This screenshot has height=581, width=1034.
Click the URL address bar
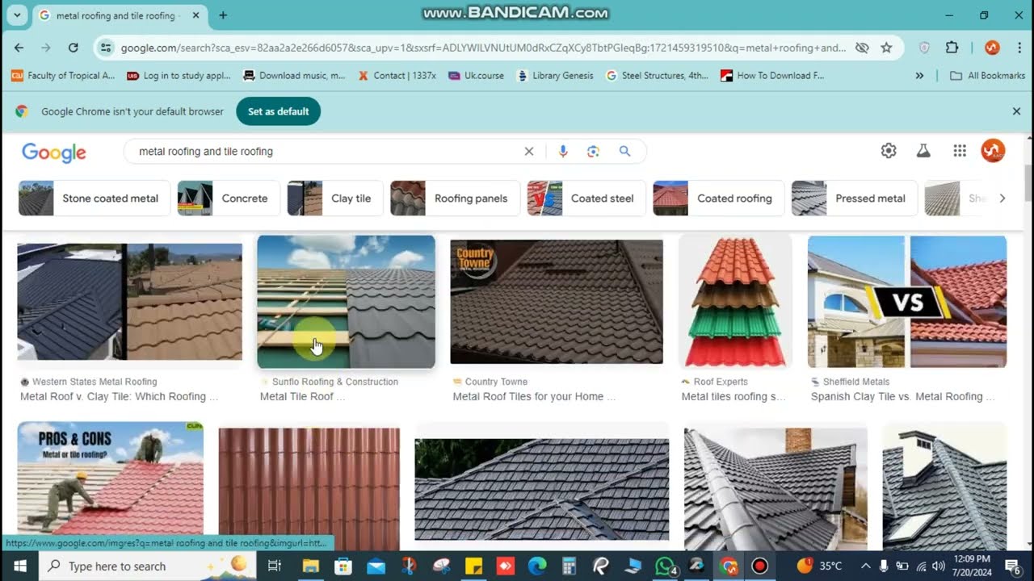pyautogui.click(x=483, y=48)
